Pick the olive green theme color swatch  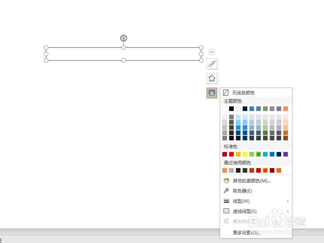coord(265,109)
